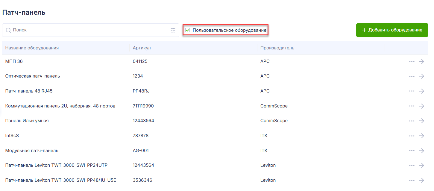Select the МПП 36 equipment name
The image size is (434, 191).
tap(14, 61)
